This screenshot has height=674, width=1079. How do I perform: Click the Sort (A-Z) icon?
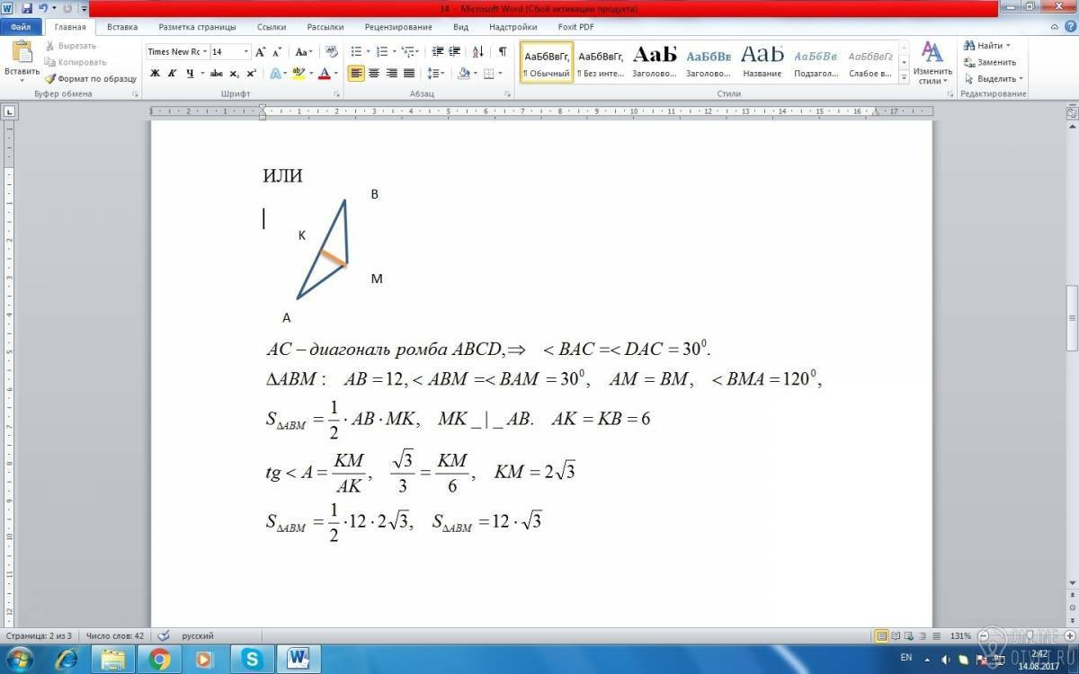[477, 52]
